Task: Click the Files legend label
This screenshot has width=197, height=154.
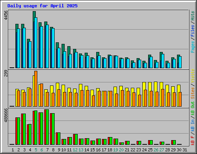Action: coord(193,31)
